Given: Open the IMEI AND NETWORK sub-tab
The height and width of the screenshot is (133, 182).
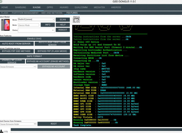Looking at the screenshot, I should (x=52, y=13).
